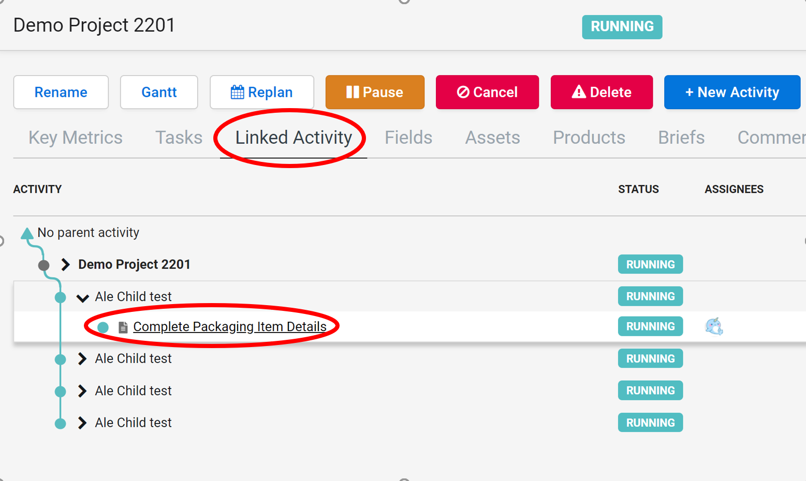Click the document icon beside Complete Packaging

pyautogui.click(x=123, y=327)
